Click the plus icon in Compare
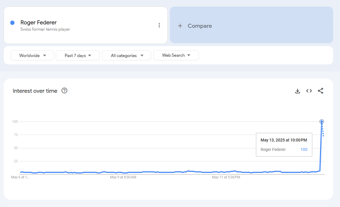Image resolution: width=340 pixels, height=207 pixels. tap(180, 26)
